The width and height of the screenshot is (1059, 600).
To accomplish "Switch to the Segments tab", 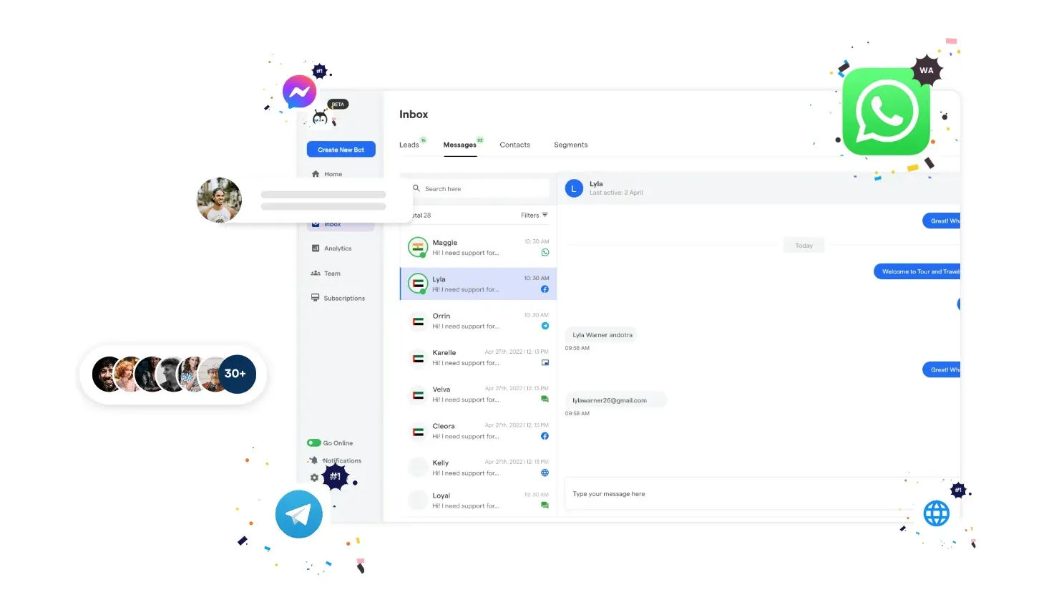I will point(570,145).
